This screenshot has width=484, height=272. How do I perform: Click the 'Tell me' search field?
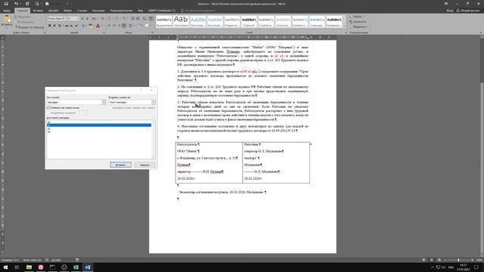click(199, 11)
